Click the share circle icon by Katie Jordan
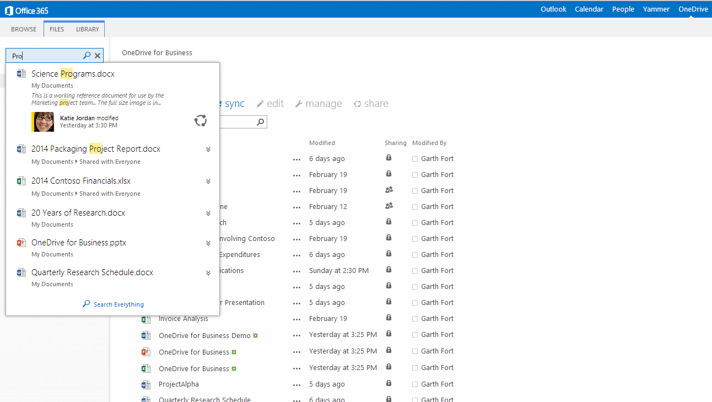The width and height of the screenshot is (712, 402). 201,121
